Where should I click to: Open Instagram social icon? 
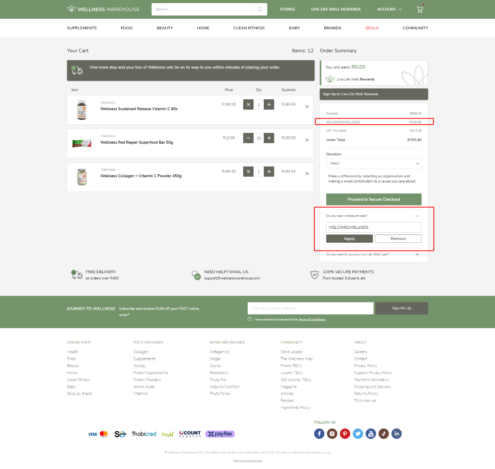pos(332,434)
